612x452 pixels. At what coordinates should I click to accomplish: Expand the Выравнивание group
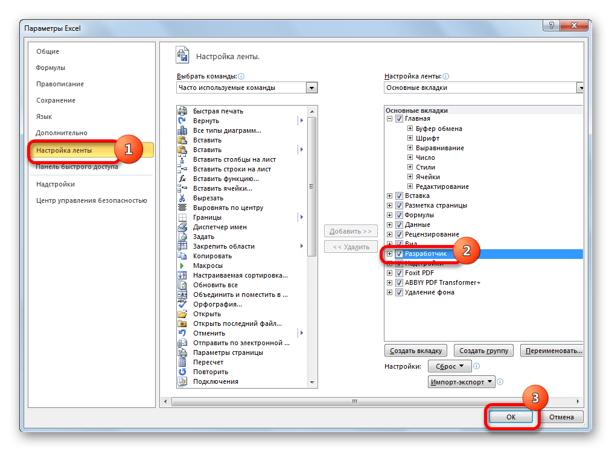(410, 147)
